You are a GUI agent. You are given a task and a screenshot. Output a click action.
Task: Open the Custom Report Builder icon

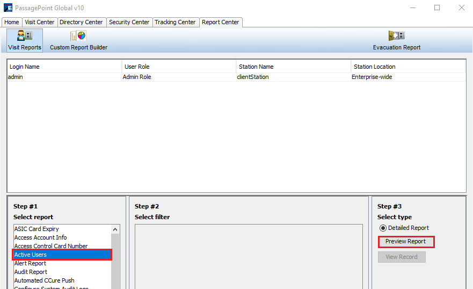click(x=78, y=40)
